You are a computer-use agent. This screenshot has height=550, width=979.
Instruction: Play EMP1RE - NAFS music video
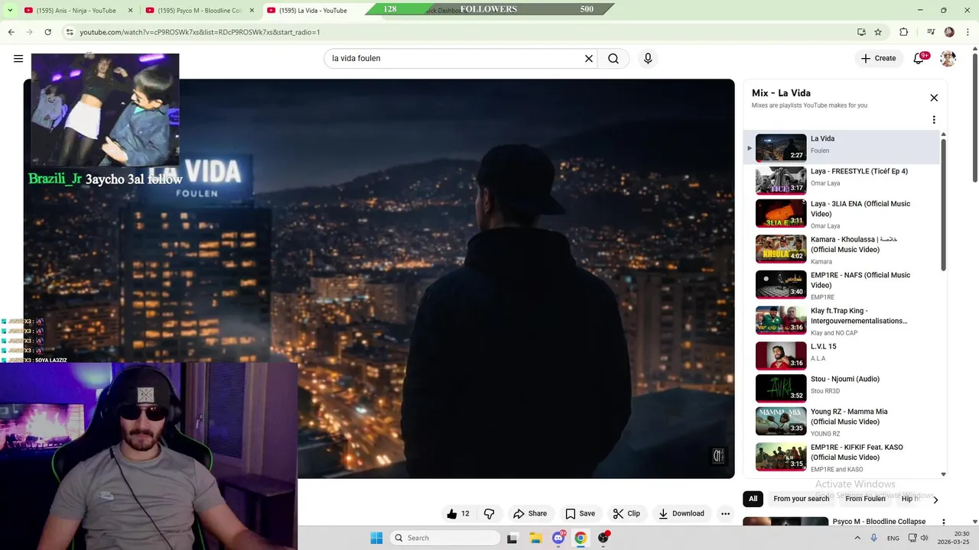841,285
